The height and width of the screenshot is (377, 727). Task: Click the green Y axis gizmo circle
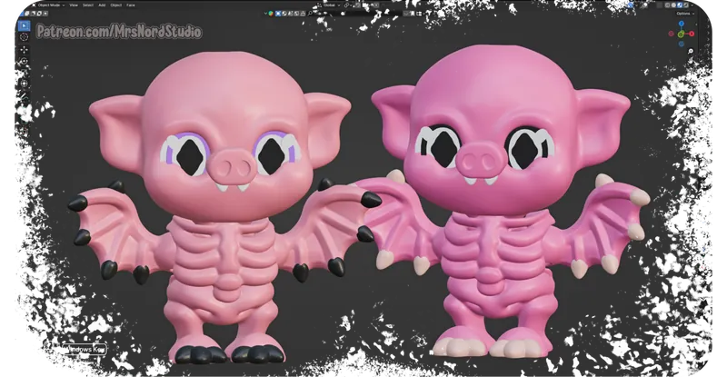pyautogui.click(x=681, y=35)
